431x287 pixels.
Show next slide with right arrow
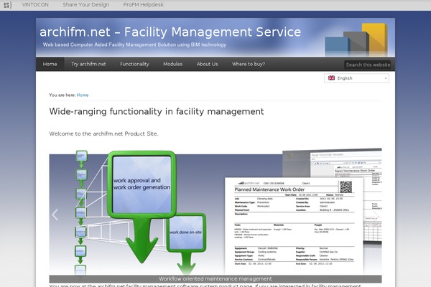(376, 215)
